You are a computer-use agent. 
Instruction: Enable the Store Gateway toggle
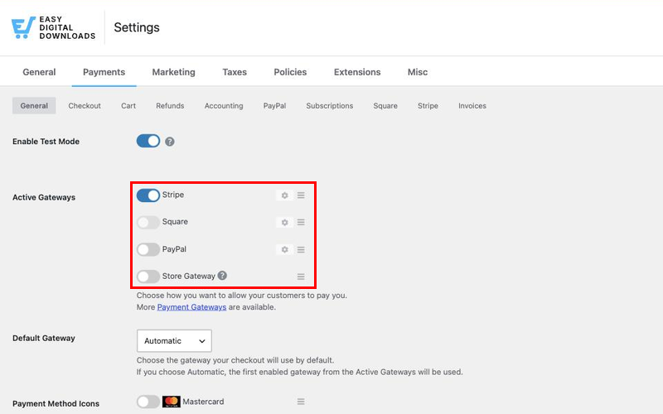(x=148, y=277)
